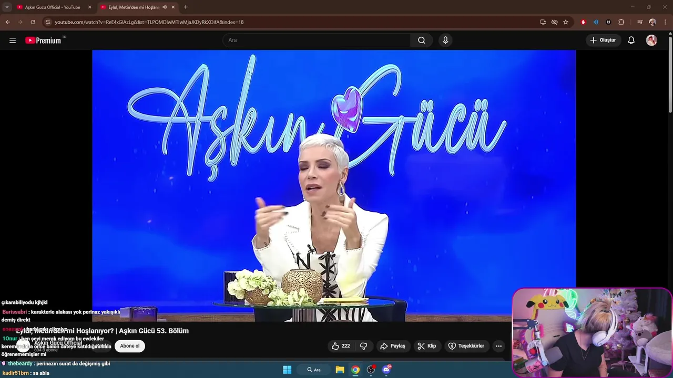
Task: Dislike the video with thumbs-down
Action: tap(363, 346)
